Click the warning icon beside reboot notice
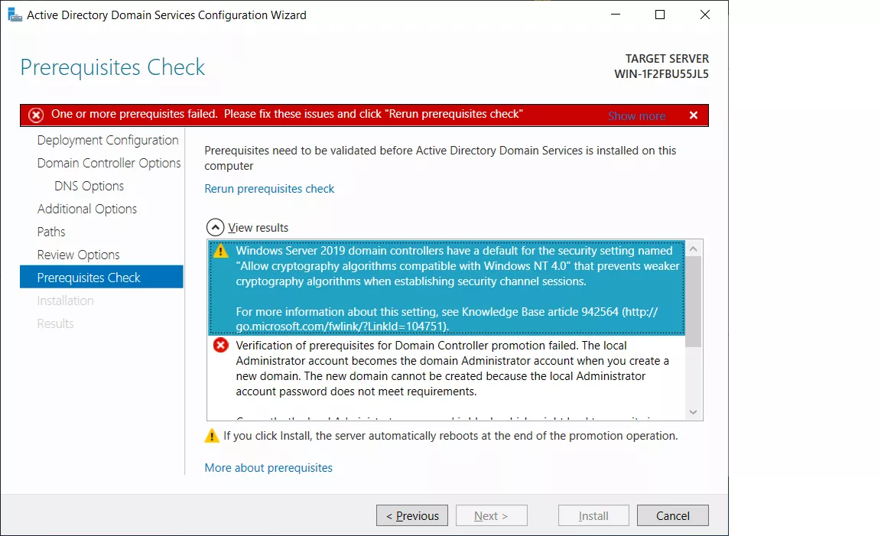This screenshot has width=881, height=536. click(212, 435)
